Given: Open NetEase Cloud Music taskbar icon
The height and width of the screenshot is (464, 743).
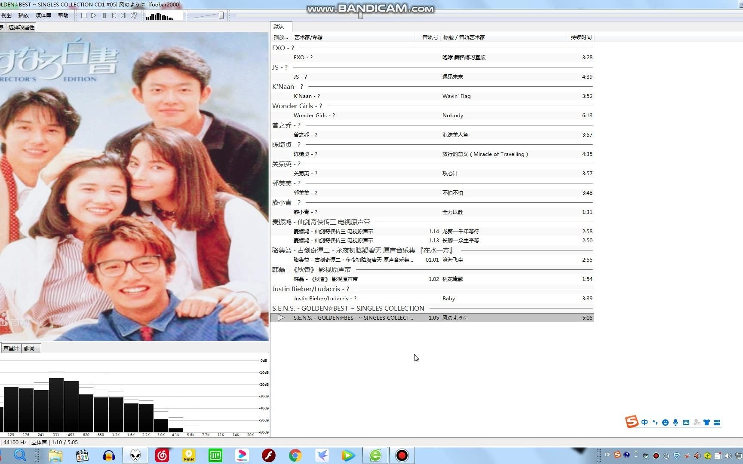Looking at the screenshot, I should [162, 455].
